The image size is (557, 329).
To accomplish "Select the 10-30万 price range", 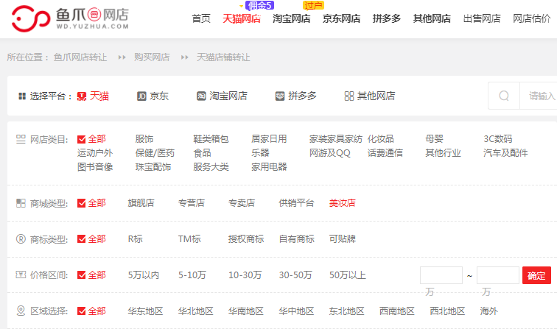I will pyautogui.click(x=245, y=275).
